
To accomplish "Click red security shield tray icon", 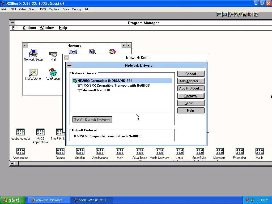I will tap(247, 200).
